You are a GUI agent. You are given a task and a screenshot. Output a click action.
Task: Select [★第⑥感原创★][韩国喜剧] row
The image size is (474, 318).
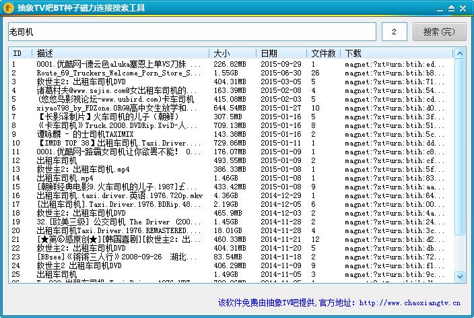click(x=231, y=240)
